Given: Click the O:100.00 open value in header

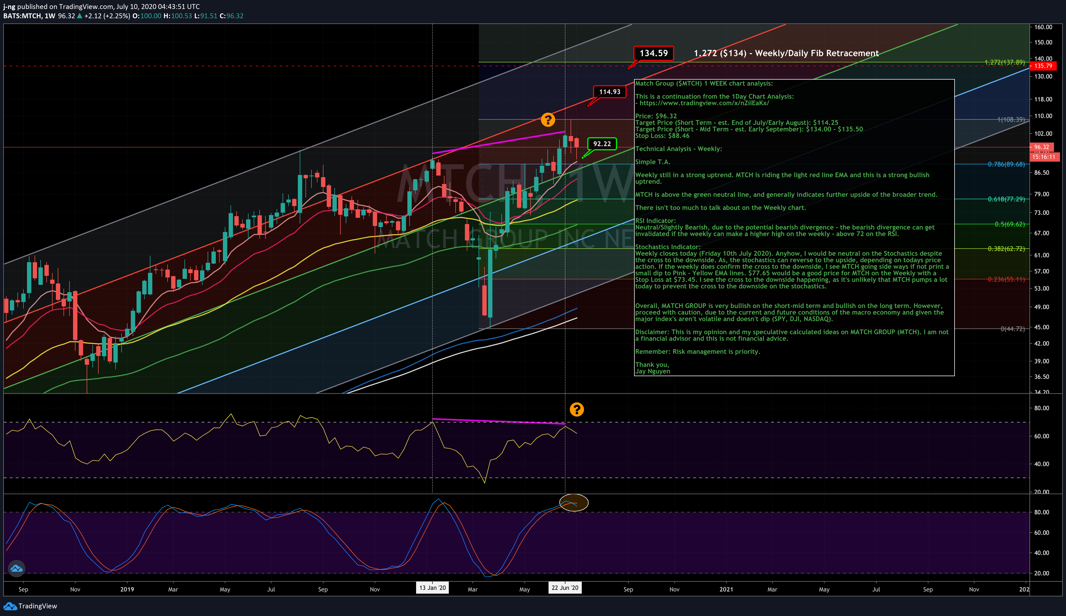Looking at the screenshot, I should (147, 16).
